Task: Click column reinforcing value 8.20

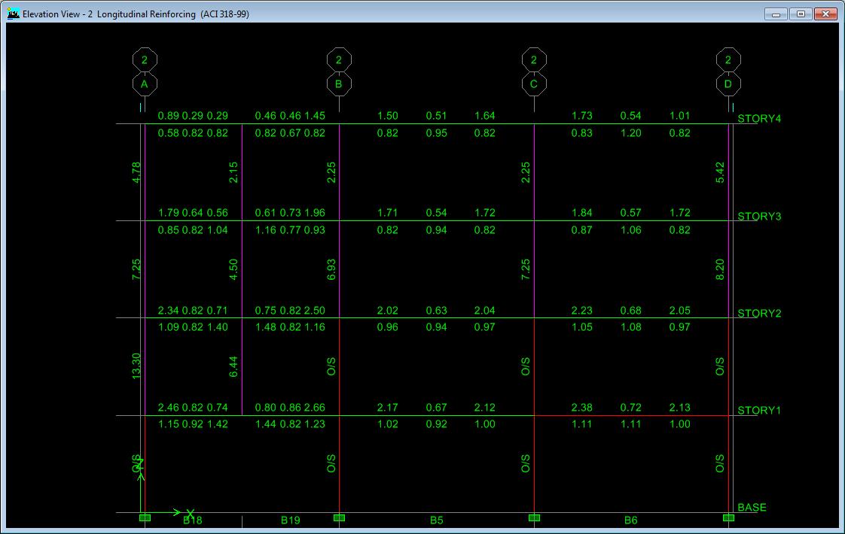Action: click(x=720, y=269)
